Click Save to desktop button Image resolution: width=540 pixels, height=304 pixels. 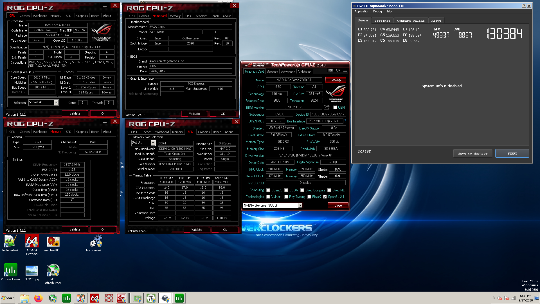pyautogui.click(x=472, y=153)
